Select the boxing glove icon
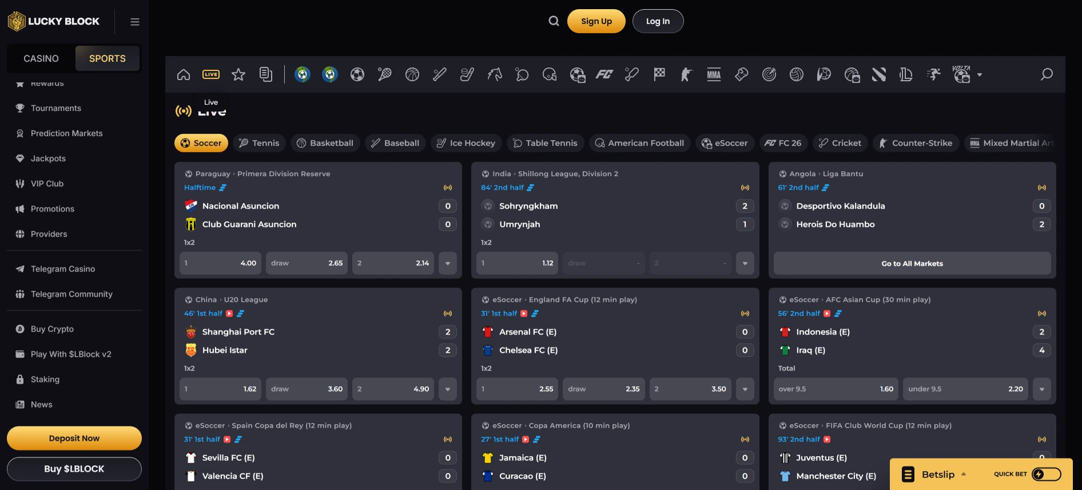Viewport: 1082px width, 490px height. point(742,74)
